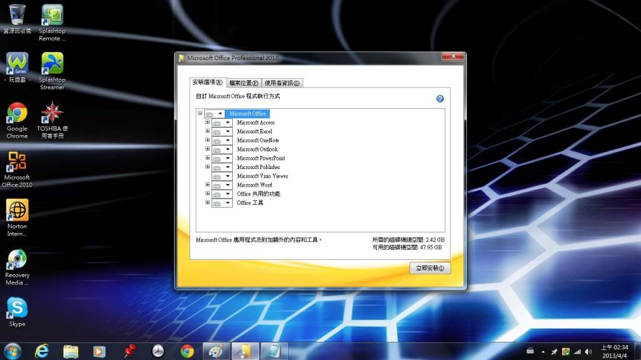
Task: Launch Internet Explorer from the taskbar
Action: (x=42, y=351)
